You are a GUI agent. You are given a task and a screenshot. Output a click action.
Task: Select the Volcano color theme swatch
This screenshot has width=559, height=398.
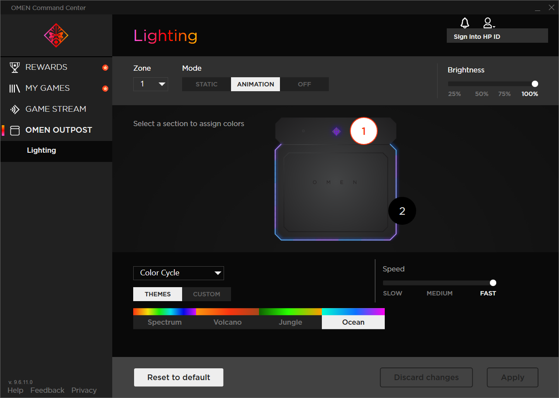pyautogui.click(x=227, y=319)
